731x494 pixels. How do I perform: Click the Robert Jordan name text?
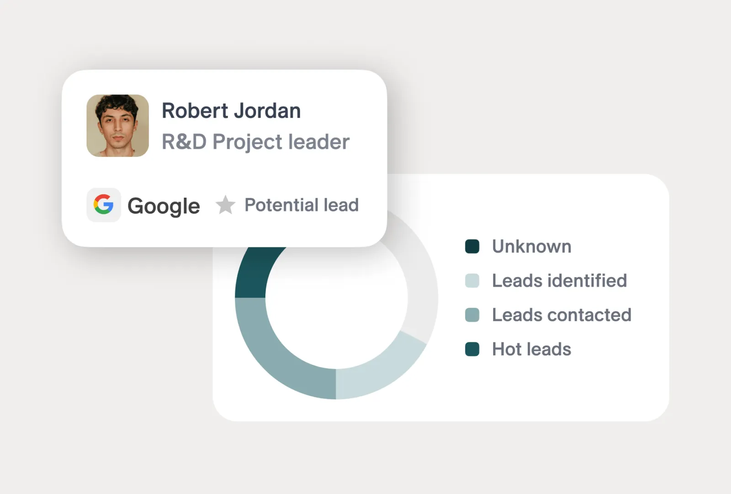coord(231,110)
